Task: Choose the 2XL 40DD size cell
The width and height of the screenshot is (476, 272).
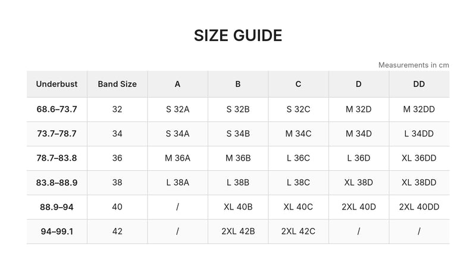Action: (x=419, y=207)
